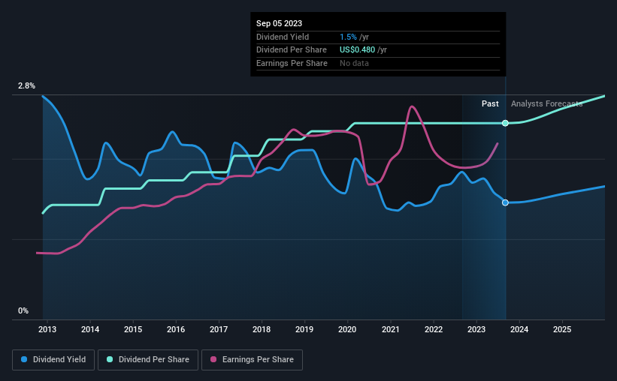Click the 2013 x-axis label

47,329
